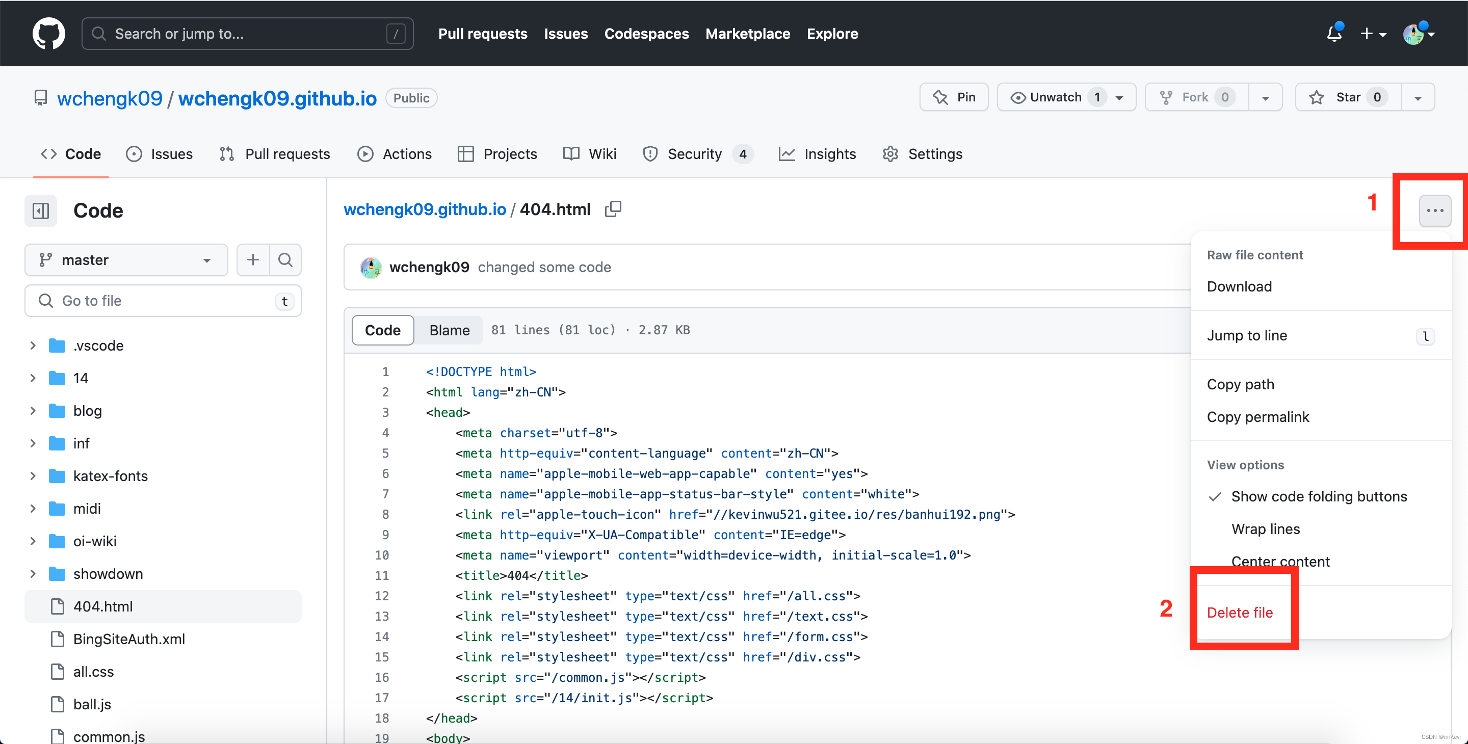This screenshot has height=744, width=1468.
Task: Expand the katex-fonts folder
Action: (33, 475)
